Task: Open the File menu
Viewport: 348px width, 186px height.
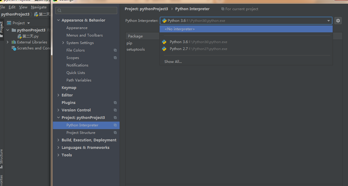Action: (x=2, y=7)
